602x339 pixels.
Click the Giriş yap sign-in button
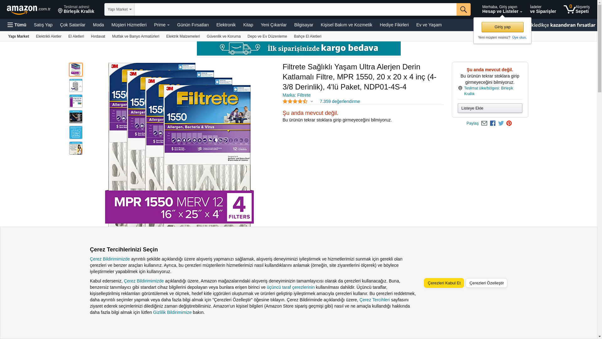point(502,27)
